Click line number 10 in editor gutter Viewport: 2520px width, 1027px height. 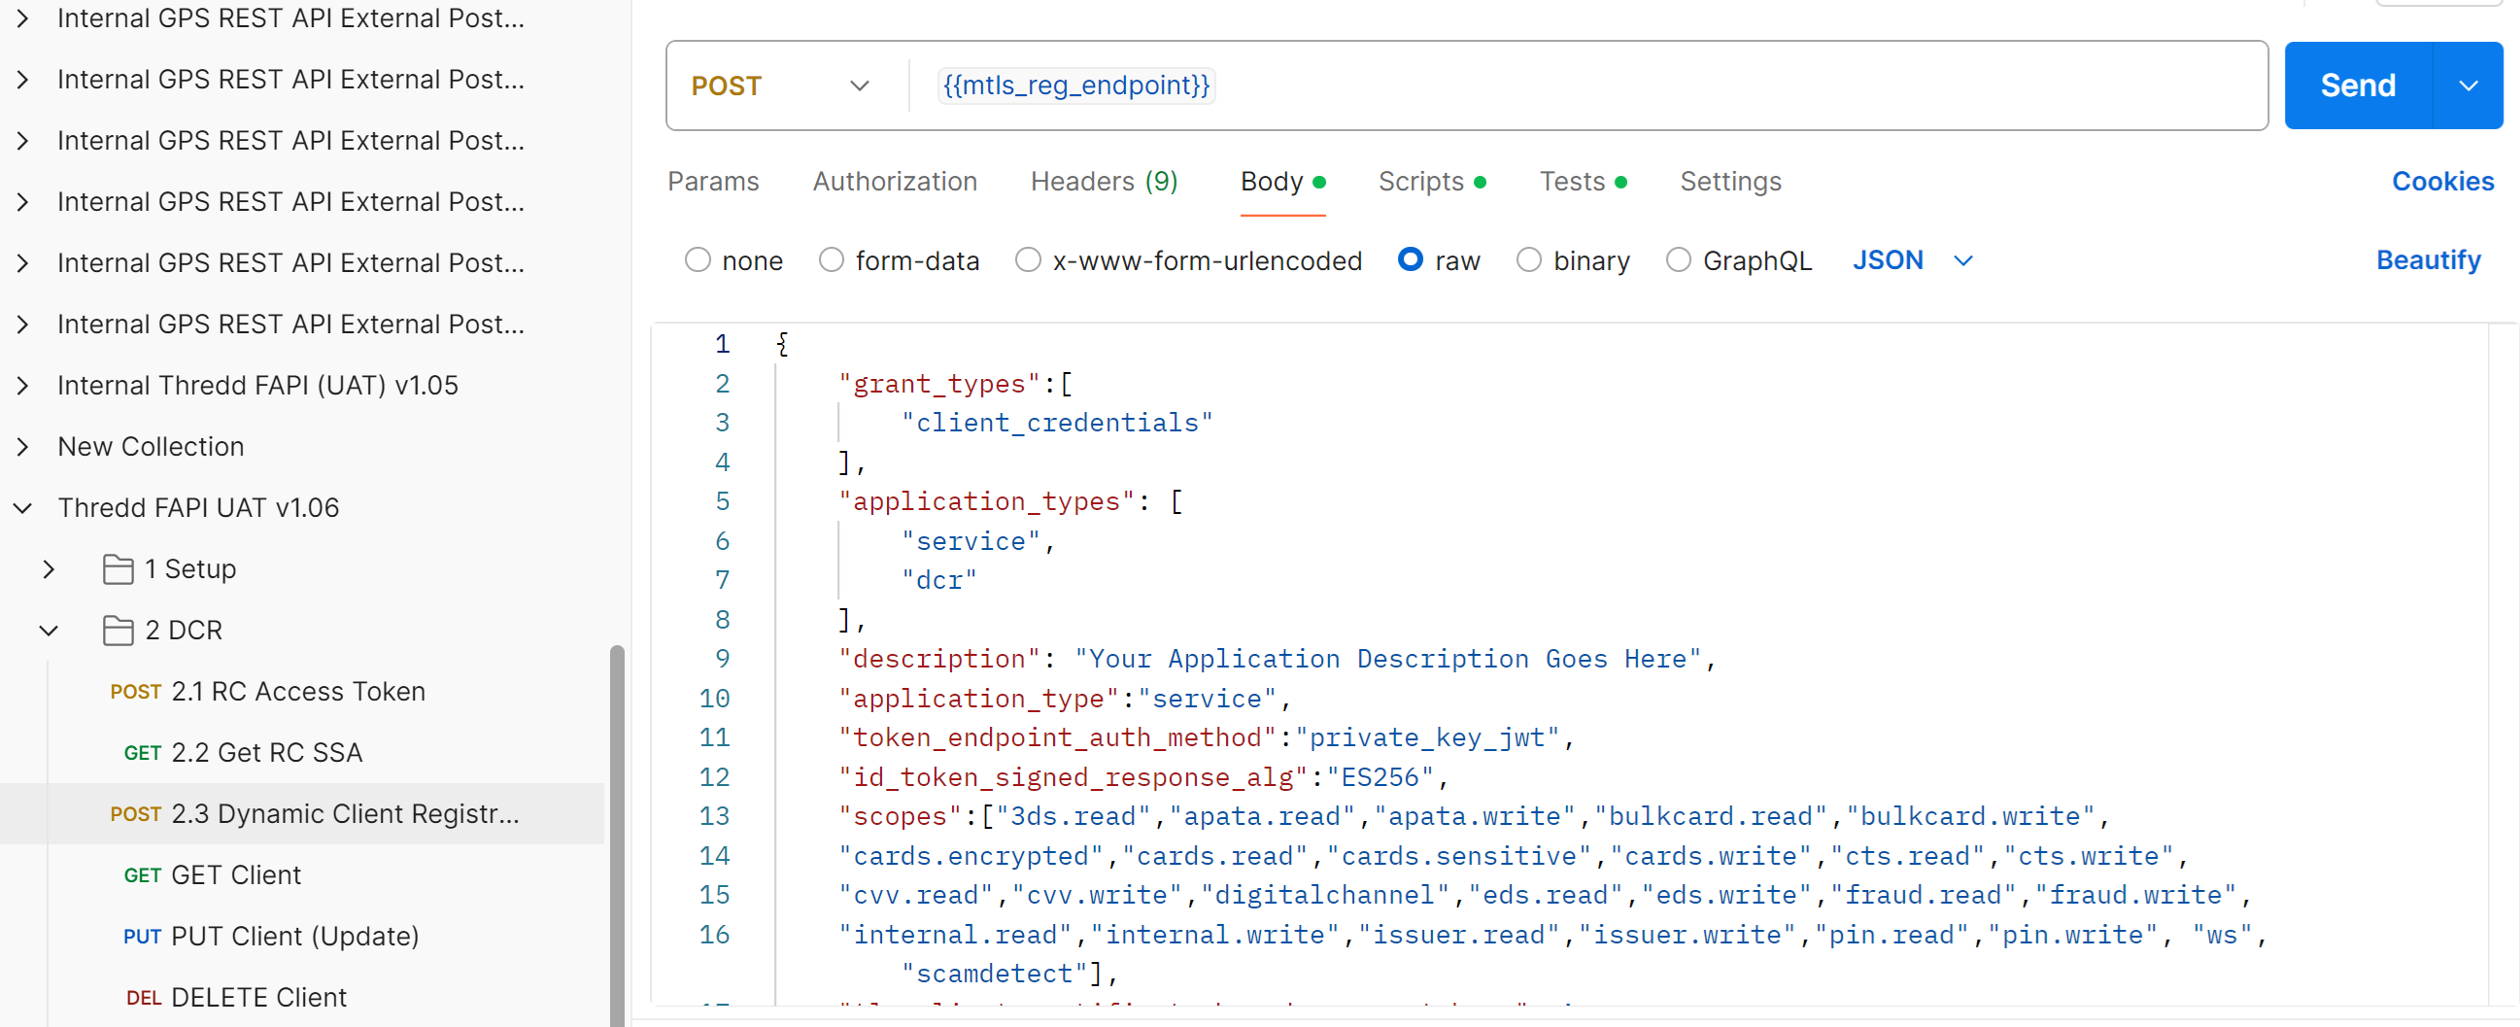coord(714,699)
